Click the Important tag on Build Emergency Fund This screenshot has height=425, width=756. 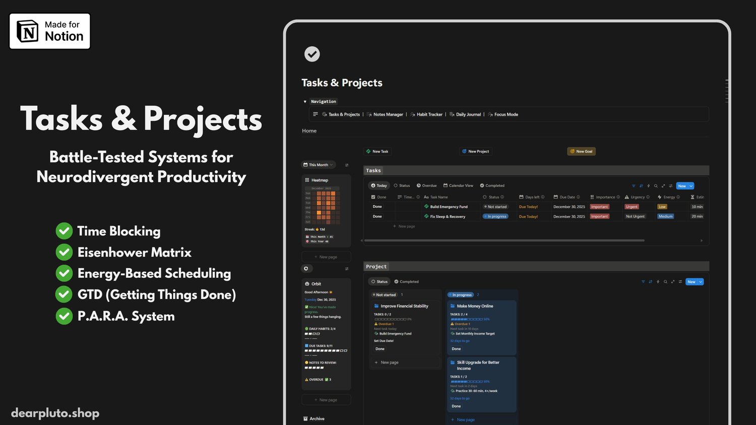599,207
